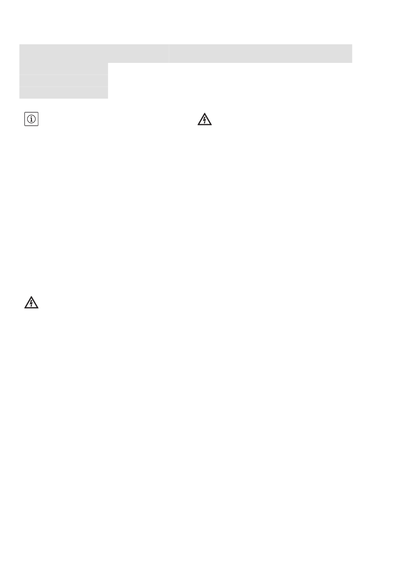Select the bottom gray cell of left column
This screenshot has height=567, width=393.
64,93
